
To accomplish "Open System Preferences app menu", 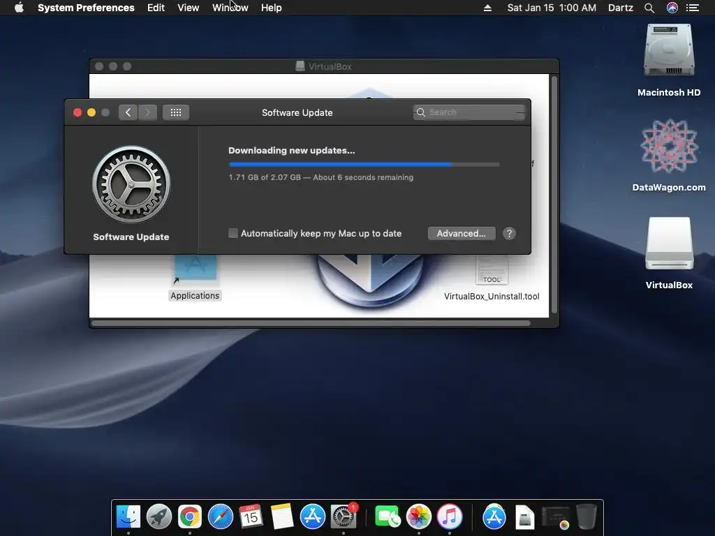I will point(86,8).
